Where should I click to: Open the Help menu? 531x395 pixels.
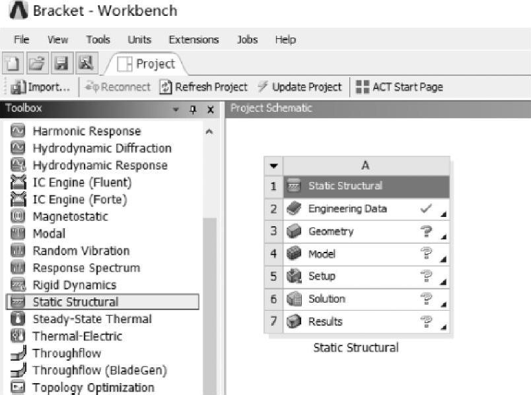pyautogui.click(x=285, y=40)
